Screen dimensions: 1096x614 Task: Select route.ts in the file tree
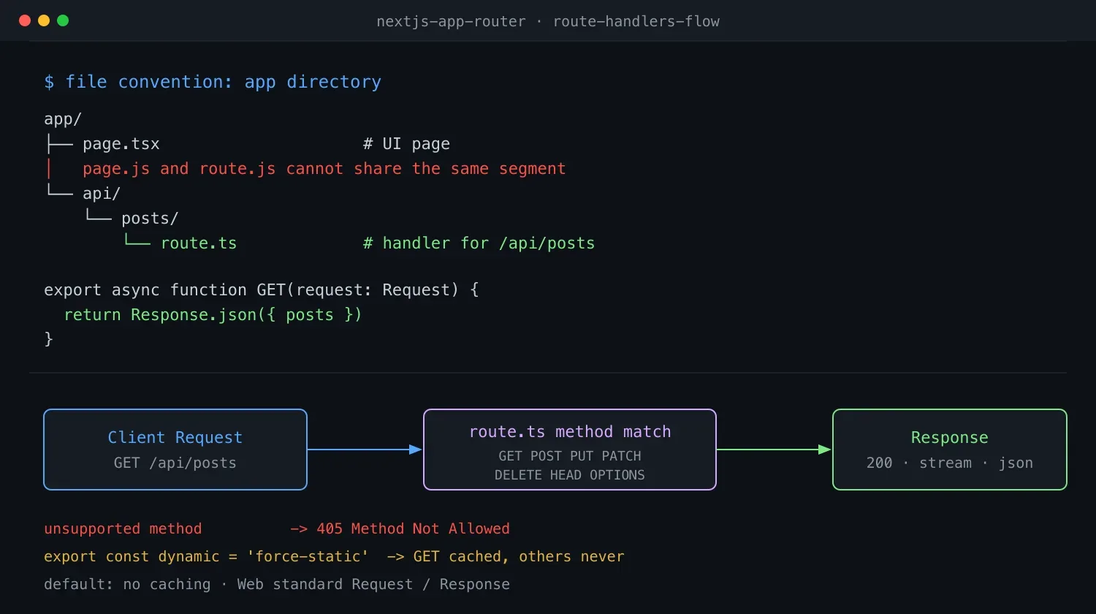pos(199,243)
